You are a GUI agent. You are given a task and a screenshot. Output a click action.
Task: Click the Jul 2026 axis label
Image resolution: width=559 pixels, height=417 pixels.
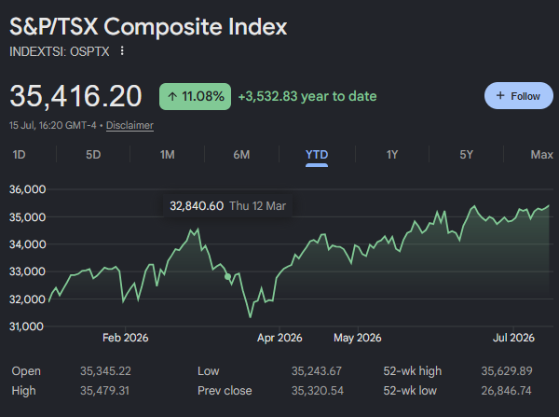coord(513,338)
